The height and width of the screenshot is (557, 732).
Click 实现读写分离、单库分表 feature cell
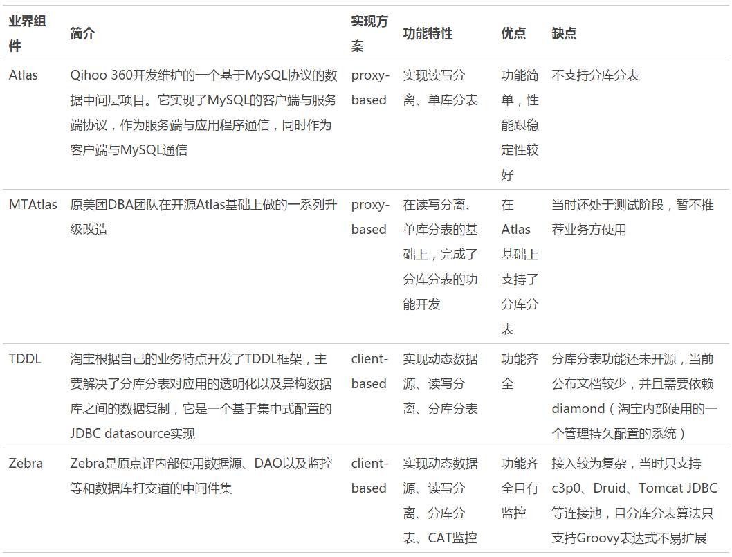(440, 87)
